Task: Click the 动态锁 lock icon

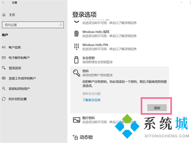Action: coord(75,137)
